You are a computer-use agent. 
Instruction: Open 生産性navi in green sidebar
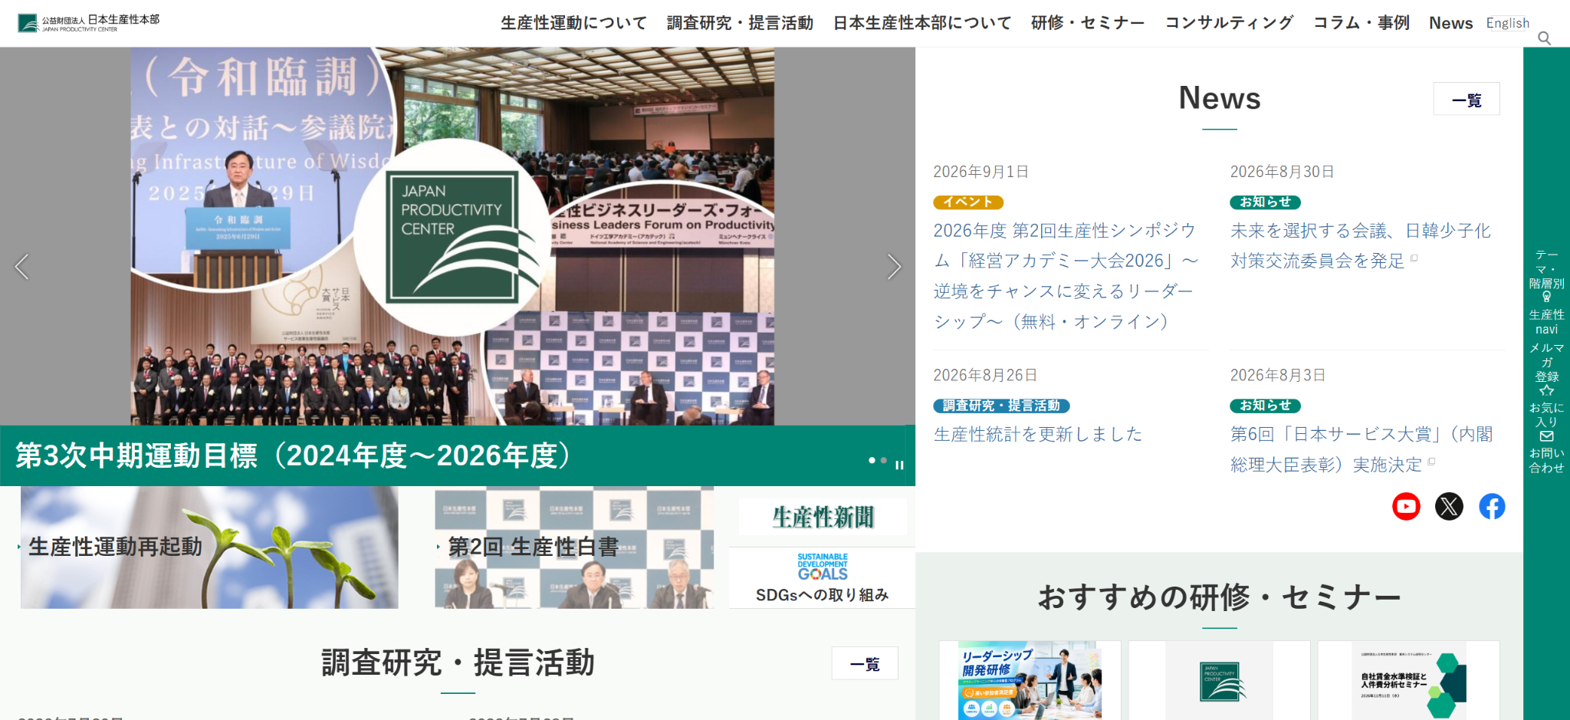click(x=1546, y=314)
